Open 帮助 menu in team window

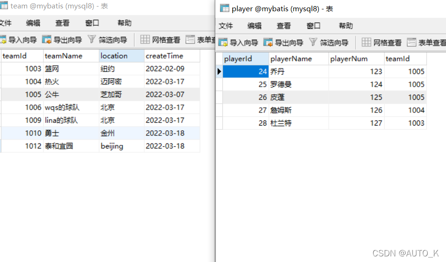click(x=125, y=23)
